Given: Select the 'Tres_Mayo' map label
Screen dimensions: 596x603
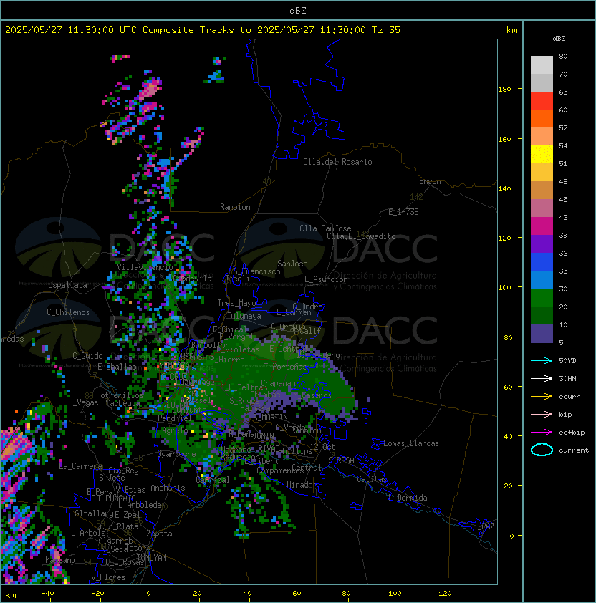Looking at the screenshot, I should click(236, 303).
